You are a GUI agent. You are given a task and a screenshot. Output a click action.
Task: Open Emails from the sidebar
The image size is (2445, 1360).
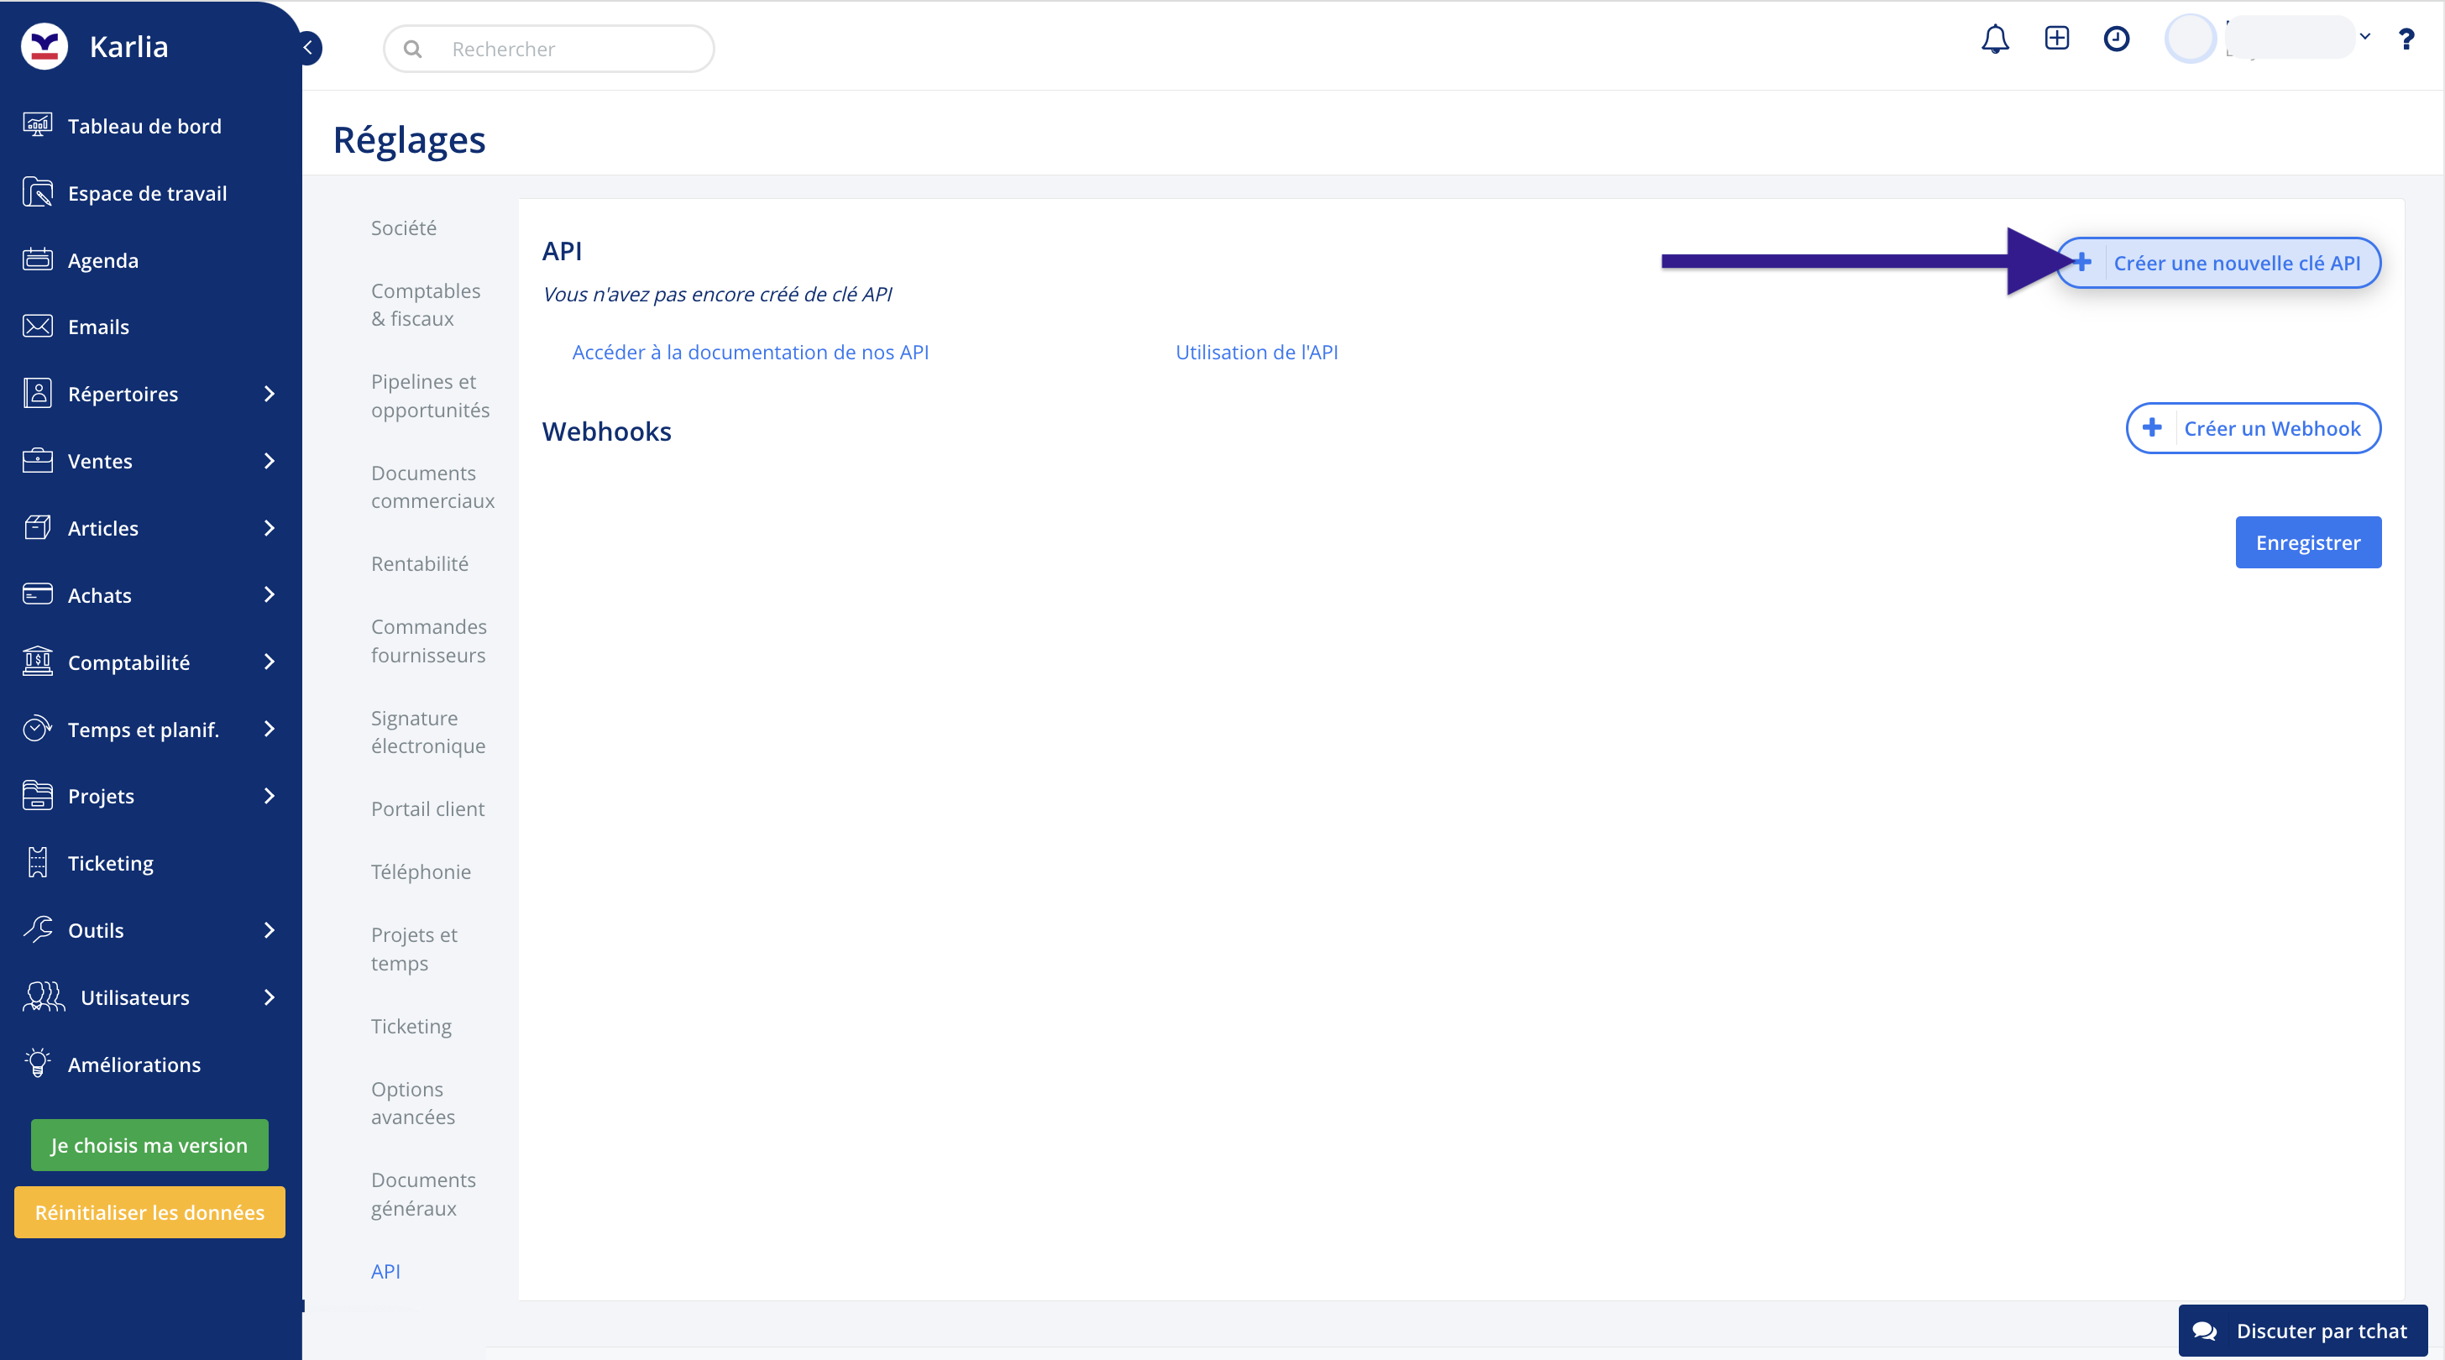click(97, 327)
